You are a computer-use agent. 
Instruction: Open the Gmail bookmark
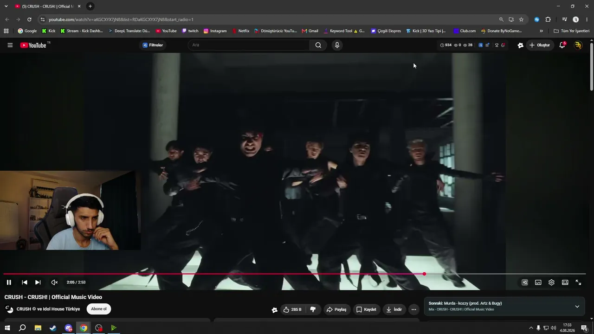tap(310, 31)
